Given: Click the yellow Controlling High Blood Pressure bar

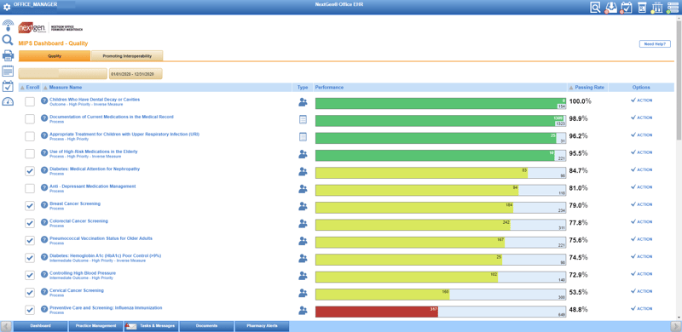Looking at the screenshot, I should point(407,278).
